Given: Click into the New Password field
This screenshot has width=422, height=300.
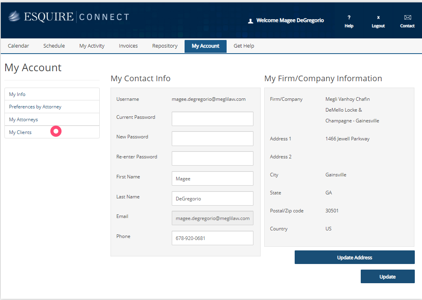Looking at the screenshot, I should click(212, 138).
